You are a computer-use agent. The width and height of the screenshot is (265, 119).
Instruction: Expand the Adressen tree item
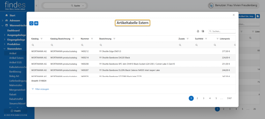3,20
